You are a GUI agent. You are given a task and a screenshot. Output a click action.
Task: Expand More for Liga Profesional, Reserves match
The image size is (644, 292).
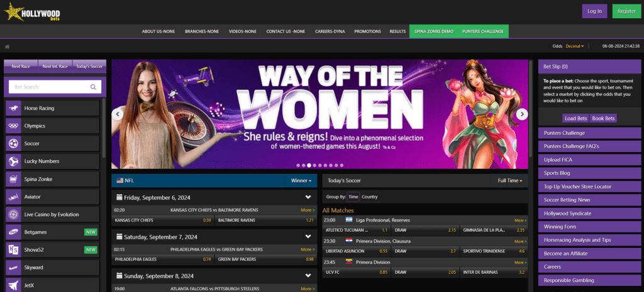[x=520, y=220]
